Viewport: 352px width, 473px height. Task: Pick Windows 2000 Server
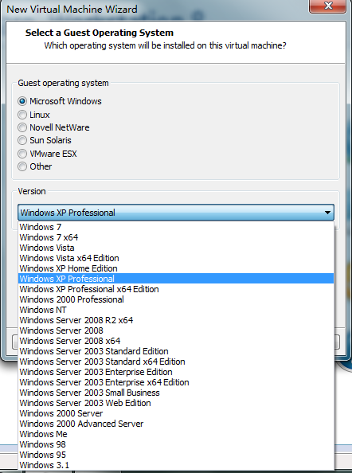pyautogui.click(x=176, y=413)
